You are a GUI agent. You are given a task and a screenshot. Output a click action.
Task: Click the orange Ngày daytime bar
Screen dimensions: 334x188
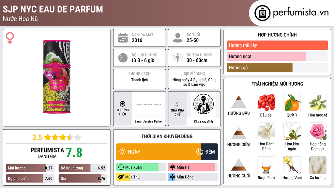click(x=158, y=152)
